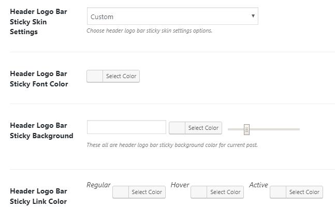
Task: Click the Sticky Font Color swatch preview
Action: tap(95, 76)
